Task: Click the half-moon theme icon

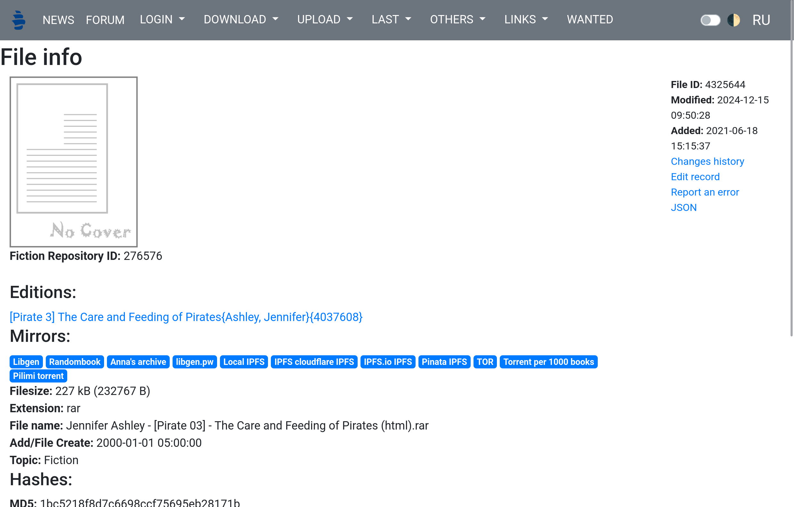Action: [x=733, y=20]
